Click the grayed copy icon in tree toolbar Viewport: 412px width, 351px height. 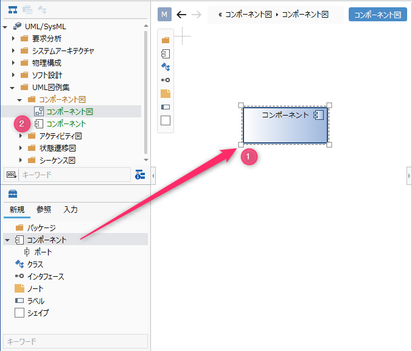(x=27, y=10)
